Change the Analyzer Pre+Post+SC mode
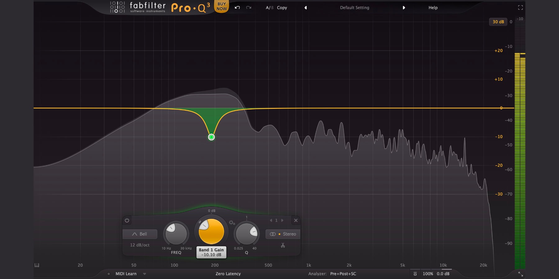 click(x=343, y=274)
